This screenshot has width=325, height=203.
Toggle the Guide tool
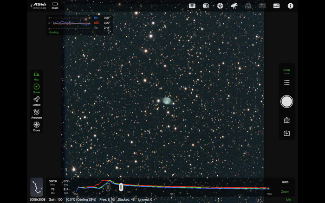pyautogui.click(x=37, y=89)
